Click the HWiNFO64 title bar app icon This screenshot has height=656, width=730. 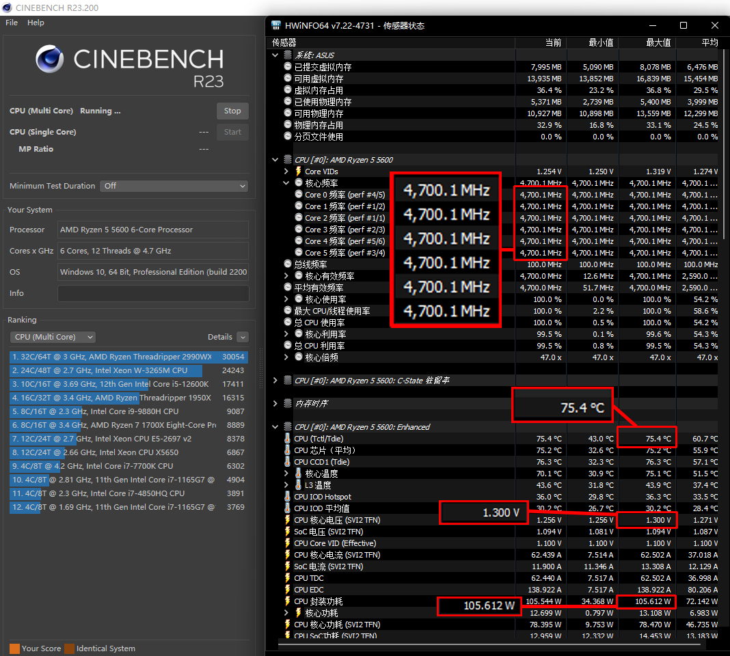pyautogui.click(x=276, y=25)
